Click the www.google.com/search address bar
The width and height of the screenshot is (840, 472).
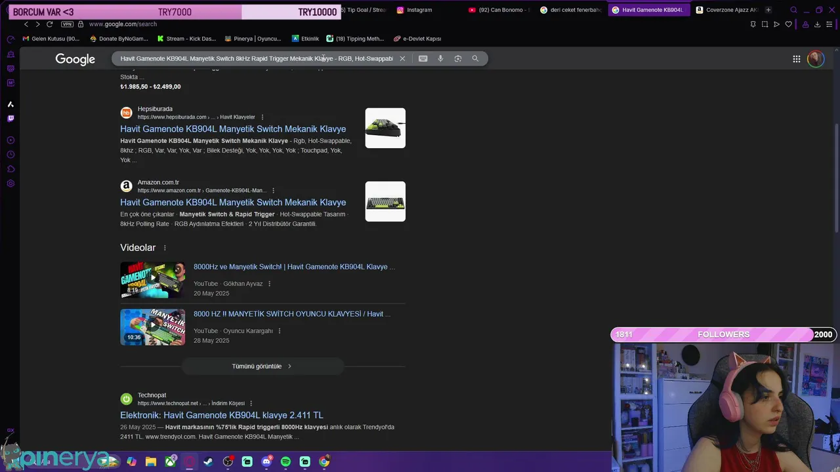tap(123, 24)
